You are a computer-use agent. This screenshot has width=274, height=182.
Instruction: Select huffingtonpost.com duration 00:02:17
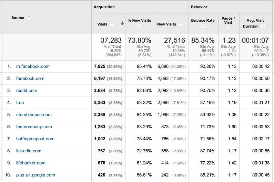(x=261, y=139)
